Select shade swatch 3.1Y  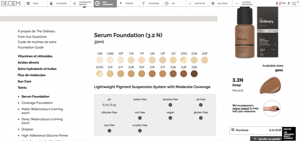(x=163, y=74)
